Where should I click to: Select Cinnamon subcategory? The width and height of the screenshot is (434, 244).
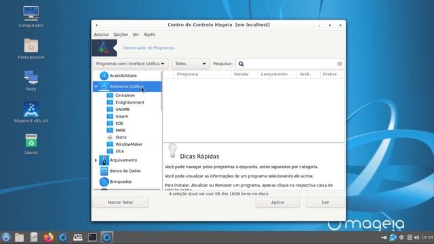125,95
